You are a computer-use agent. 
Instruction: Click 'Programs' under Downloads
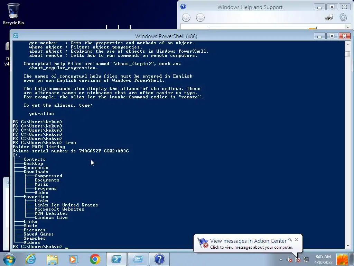(x=46, y=188)
